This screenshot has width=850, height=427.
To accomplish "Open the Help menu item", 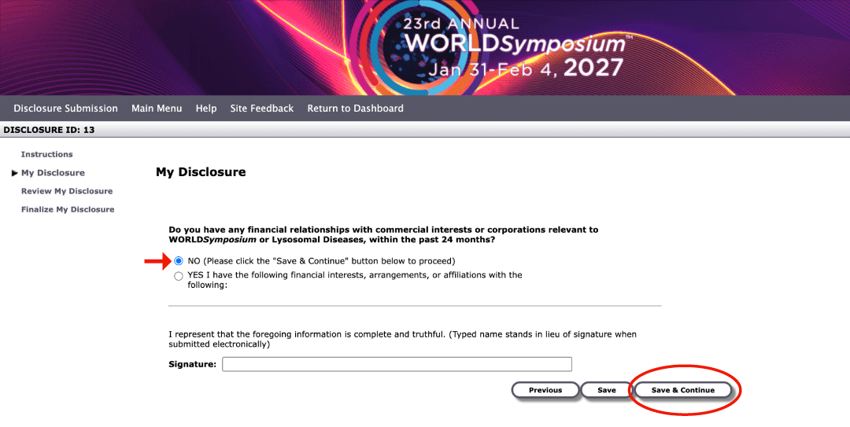I will 206,109.
